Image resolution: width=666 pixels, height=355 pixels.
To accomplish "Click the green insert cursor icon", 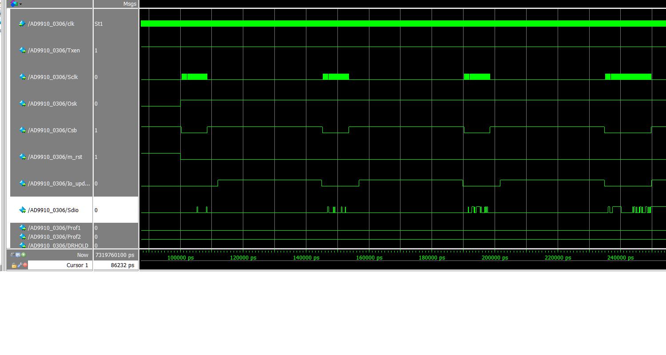I will coord(24,254).
